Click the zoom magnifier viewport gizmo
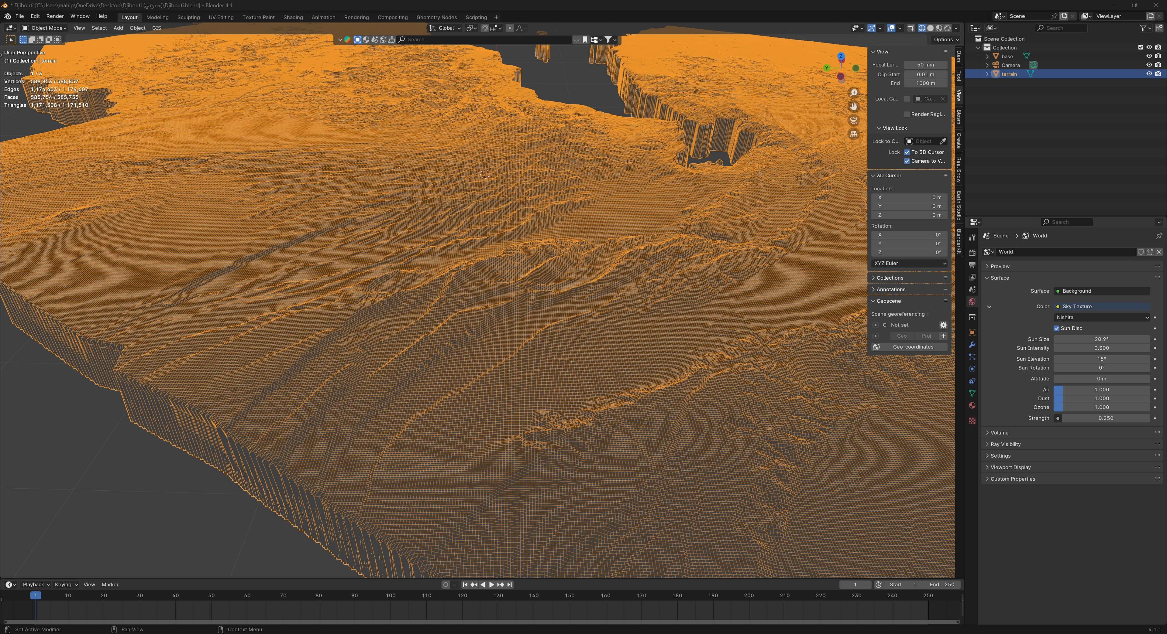The height and width of the screenshot is (634, 1167). (853, 93)
